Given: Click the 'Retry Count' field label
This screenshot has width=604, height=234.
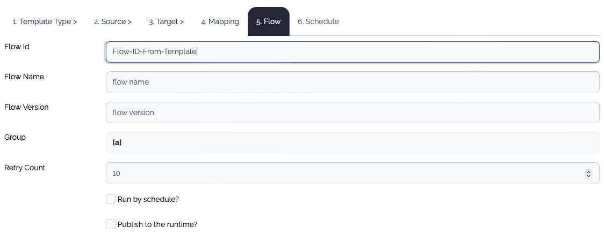Looking at the screenshot, I should (25, 168).
